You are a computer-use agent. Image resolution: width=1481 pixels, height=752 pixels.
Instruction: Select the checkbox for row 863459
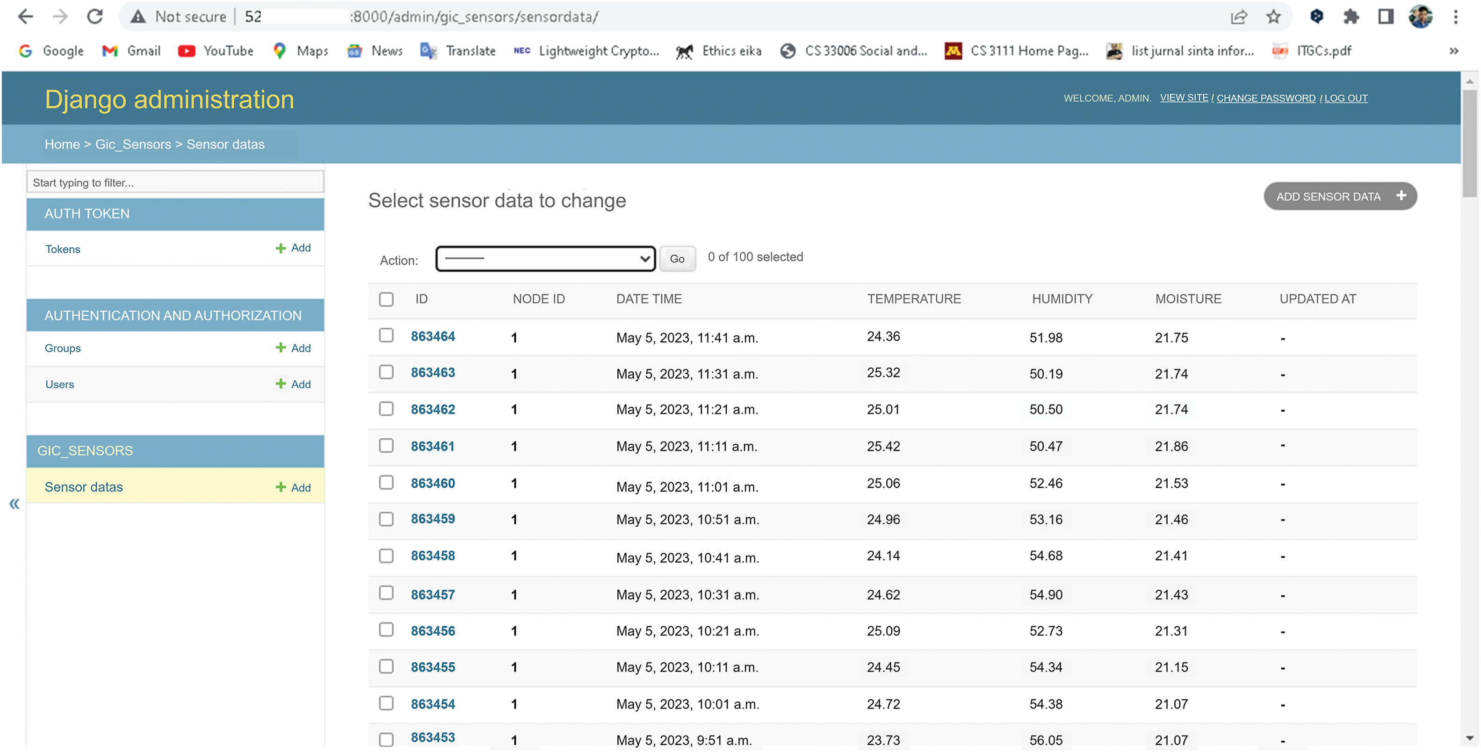386,519
